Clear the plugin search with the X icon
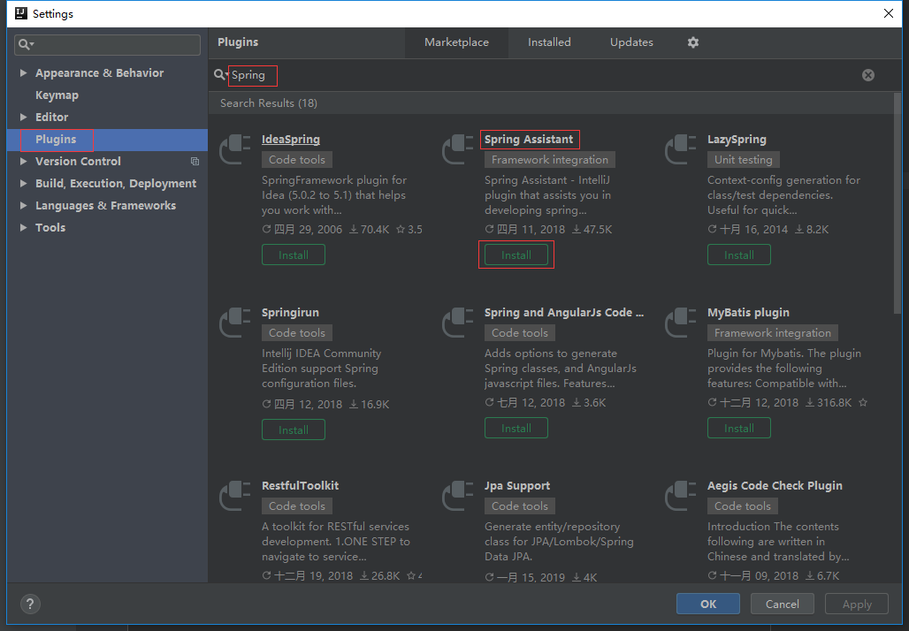The height and width of the screenshot is (631, 909). tap(867, 75)
